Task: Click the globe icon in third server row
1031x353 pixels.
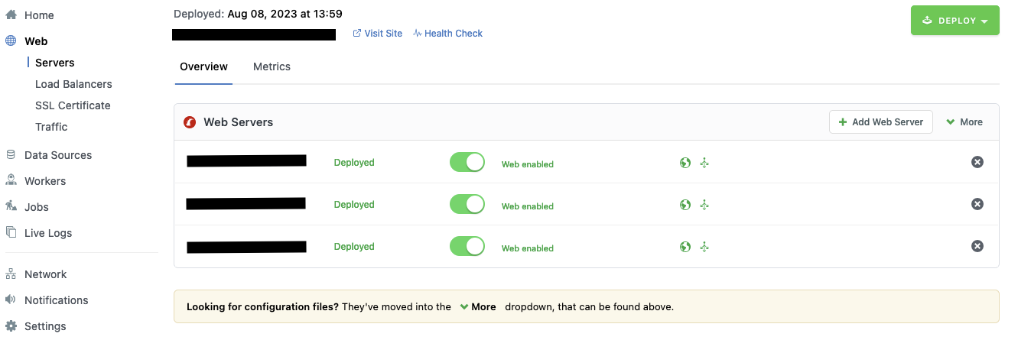Action: [x=685, y=247]
